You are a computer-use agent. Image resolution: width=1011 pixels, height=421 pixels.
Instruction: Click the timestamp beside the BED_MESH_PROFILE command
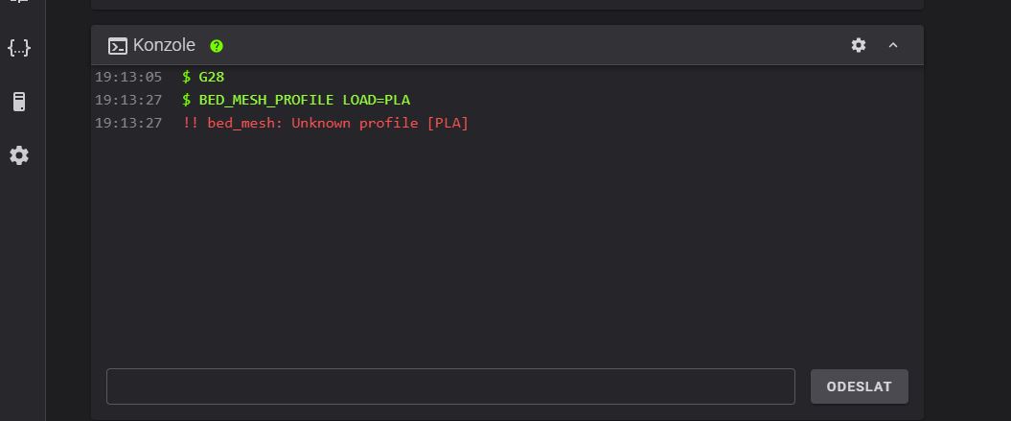tap(128, 100)
